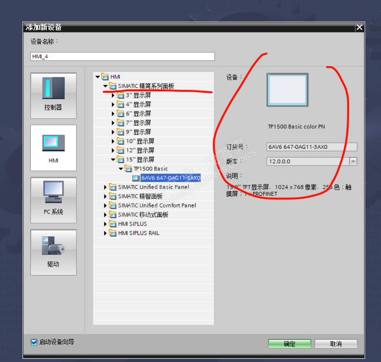Click the HMI SIPLUS RAIL folder icon
The image size is (381, 362).
click(x=113, y=233)
